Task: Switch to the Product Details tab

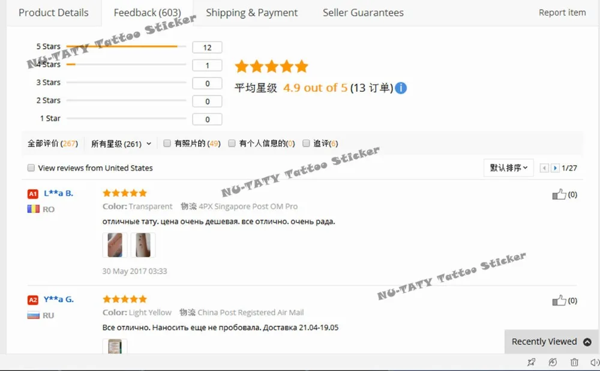Action: (53, 13)
